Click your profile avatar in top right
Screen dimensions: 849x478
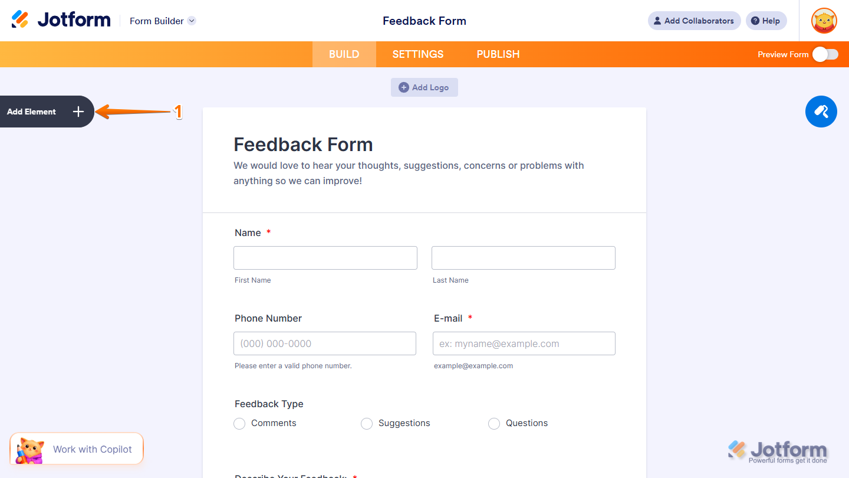(824, 21)
